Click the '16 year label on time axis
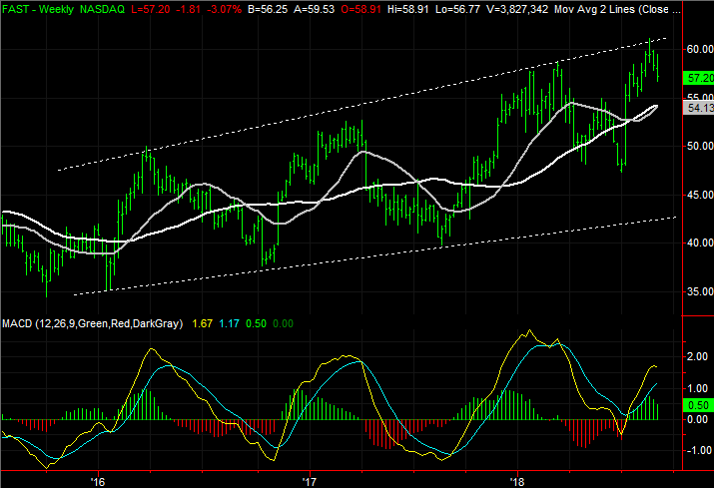The width and height of the screenshot is (714, 488). pos(98,481)
